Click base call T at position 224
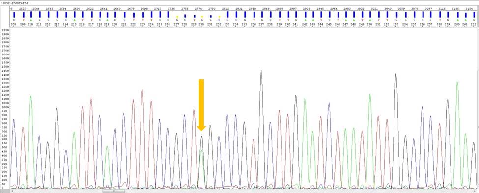Screen dimensions: 479x193 coord(151,20)
